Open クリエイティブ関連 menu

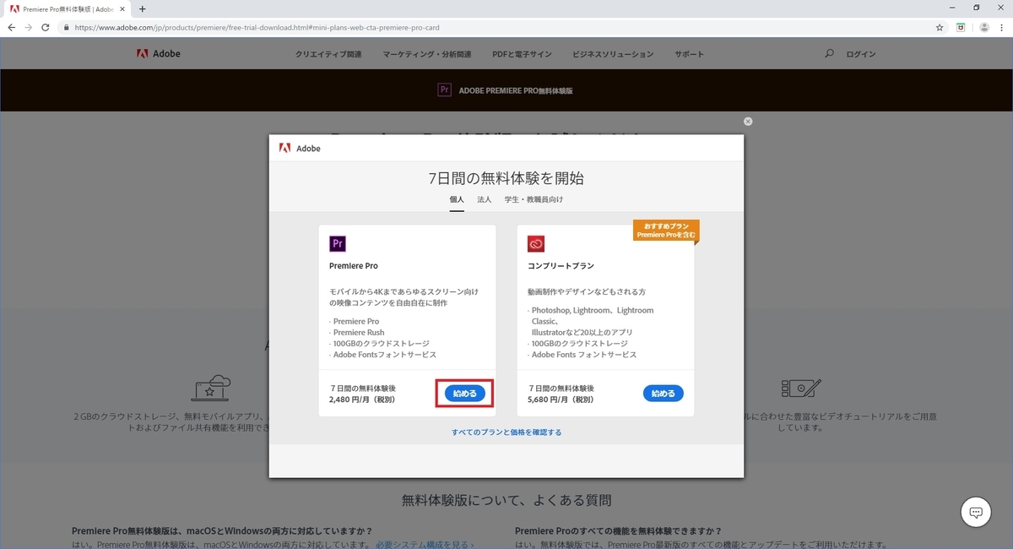click(x=328, y=54)
